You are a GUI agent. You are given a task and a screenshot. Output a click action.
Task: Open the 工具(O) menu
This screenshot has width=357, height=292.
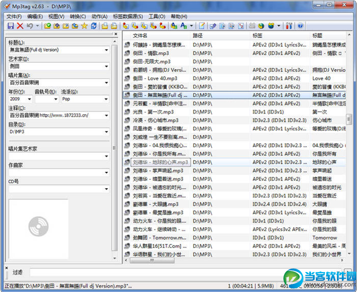pos(157,17)
